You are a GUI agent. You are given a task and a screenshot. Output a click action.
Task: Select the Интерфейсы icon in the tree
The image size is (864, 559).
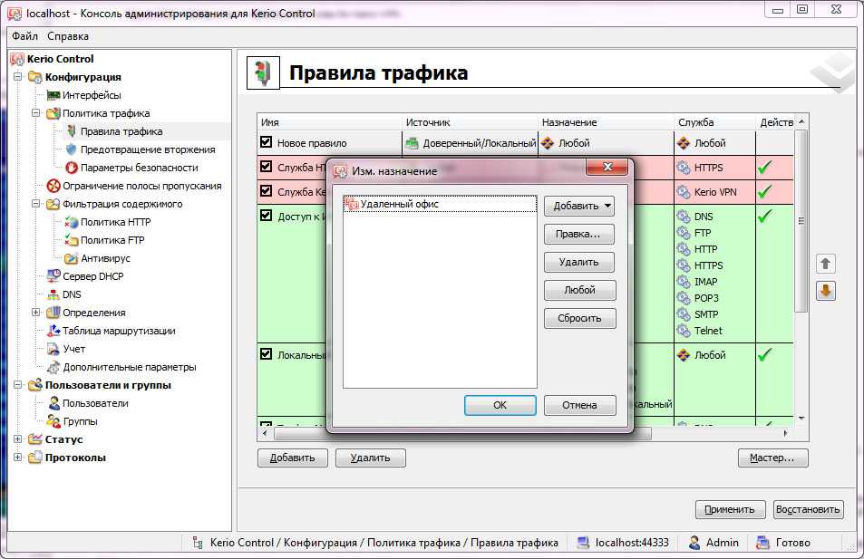[x=53, y=95]
